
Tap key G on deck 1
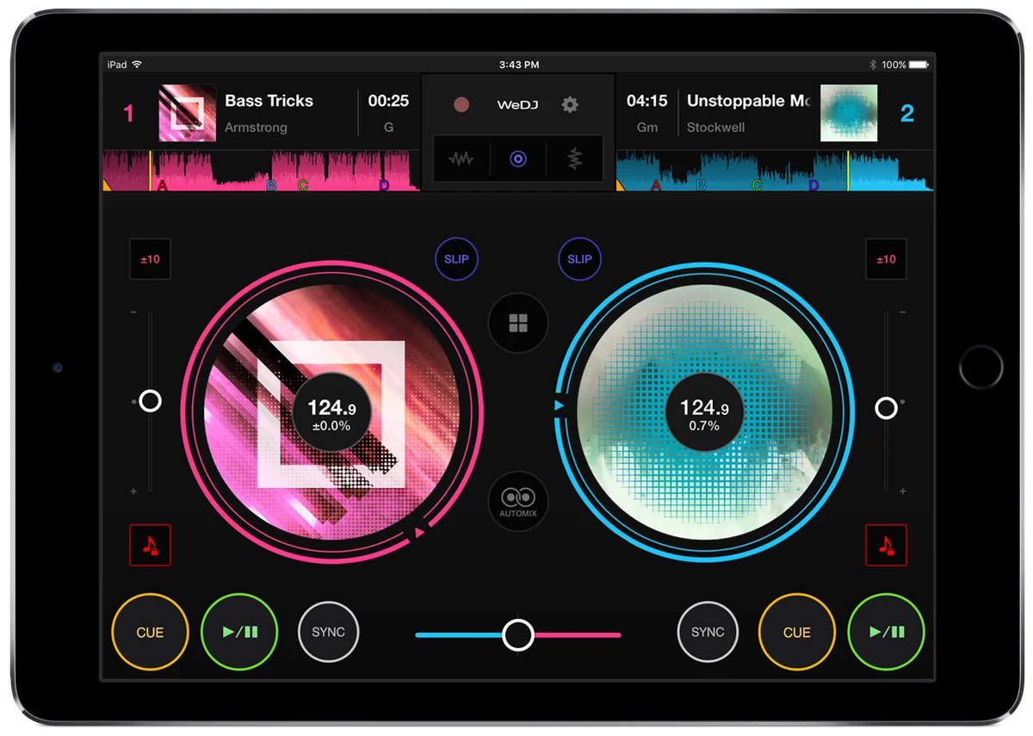pos(388,127)
